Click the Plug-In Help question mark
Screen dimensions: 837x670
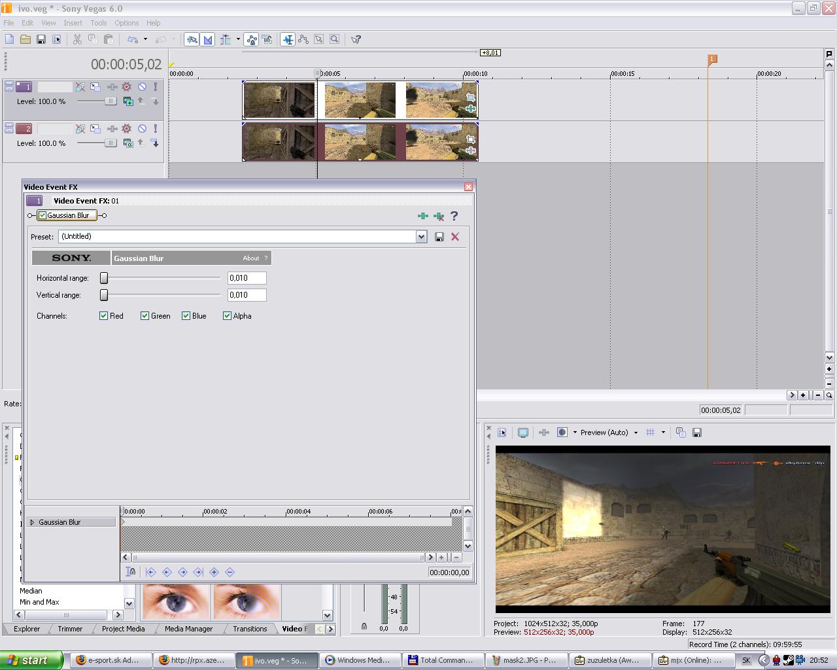(454, 216)
